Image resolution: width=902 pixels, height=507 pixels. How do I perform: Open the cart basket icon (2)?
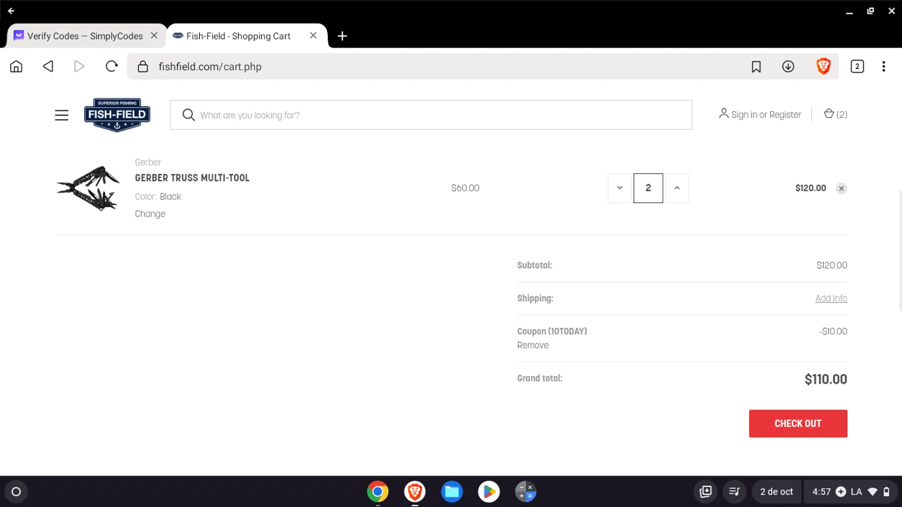pos(835,114)
